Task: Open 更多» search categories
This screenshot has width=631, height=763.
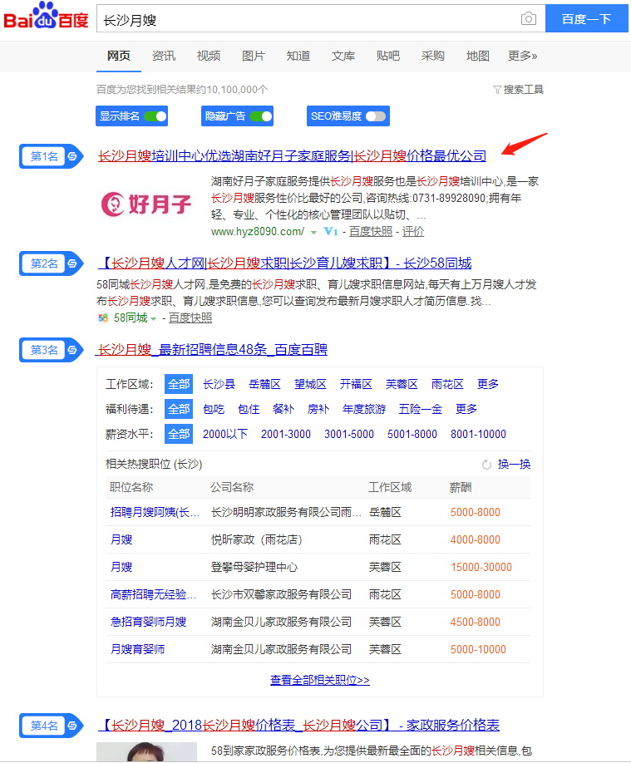Action: point(522,56)
